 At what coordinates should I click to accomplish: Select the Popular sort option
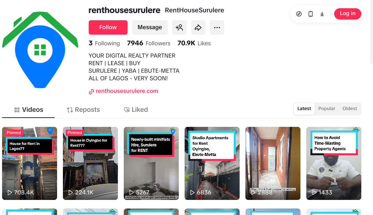tap(327, 109)
